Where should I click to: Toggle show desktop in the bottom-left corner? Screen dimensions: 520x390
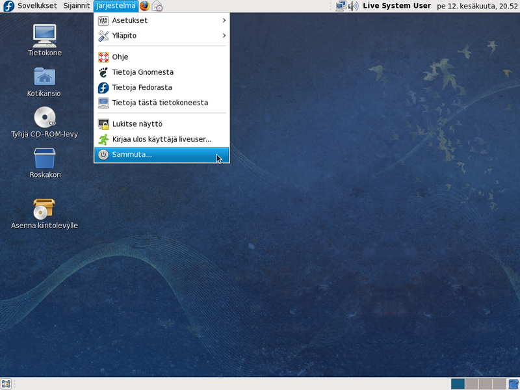pos(6,383)
